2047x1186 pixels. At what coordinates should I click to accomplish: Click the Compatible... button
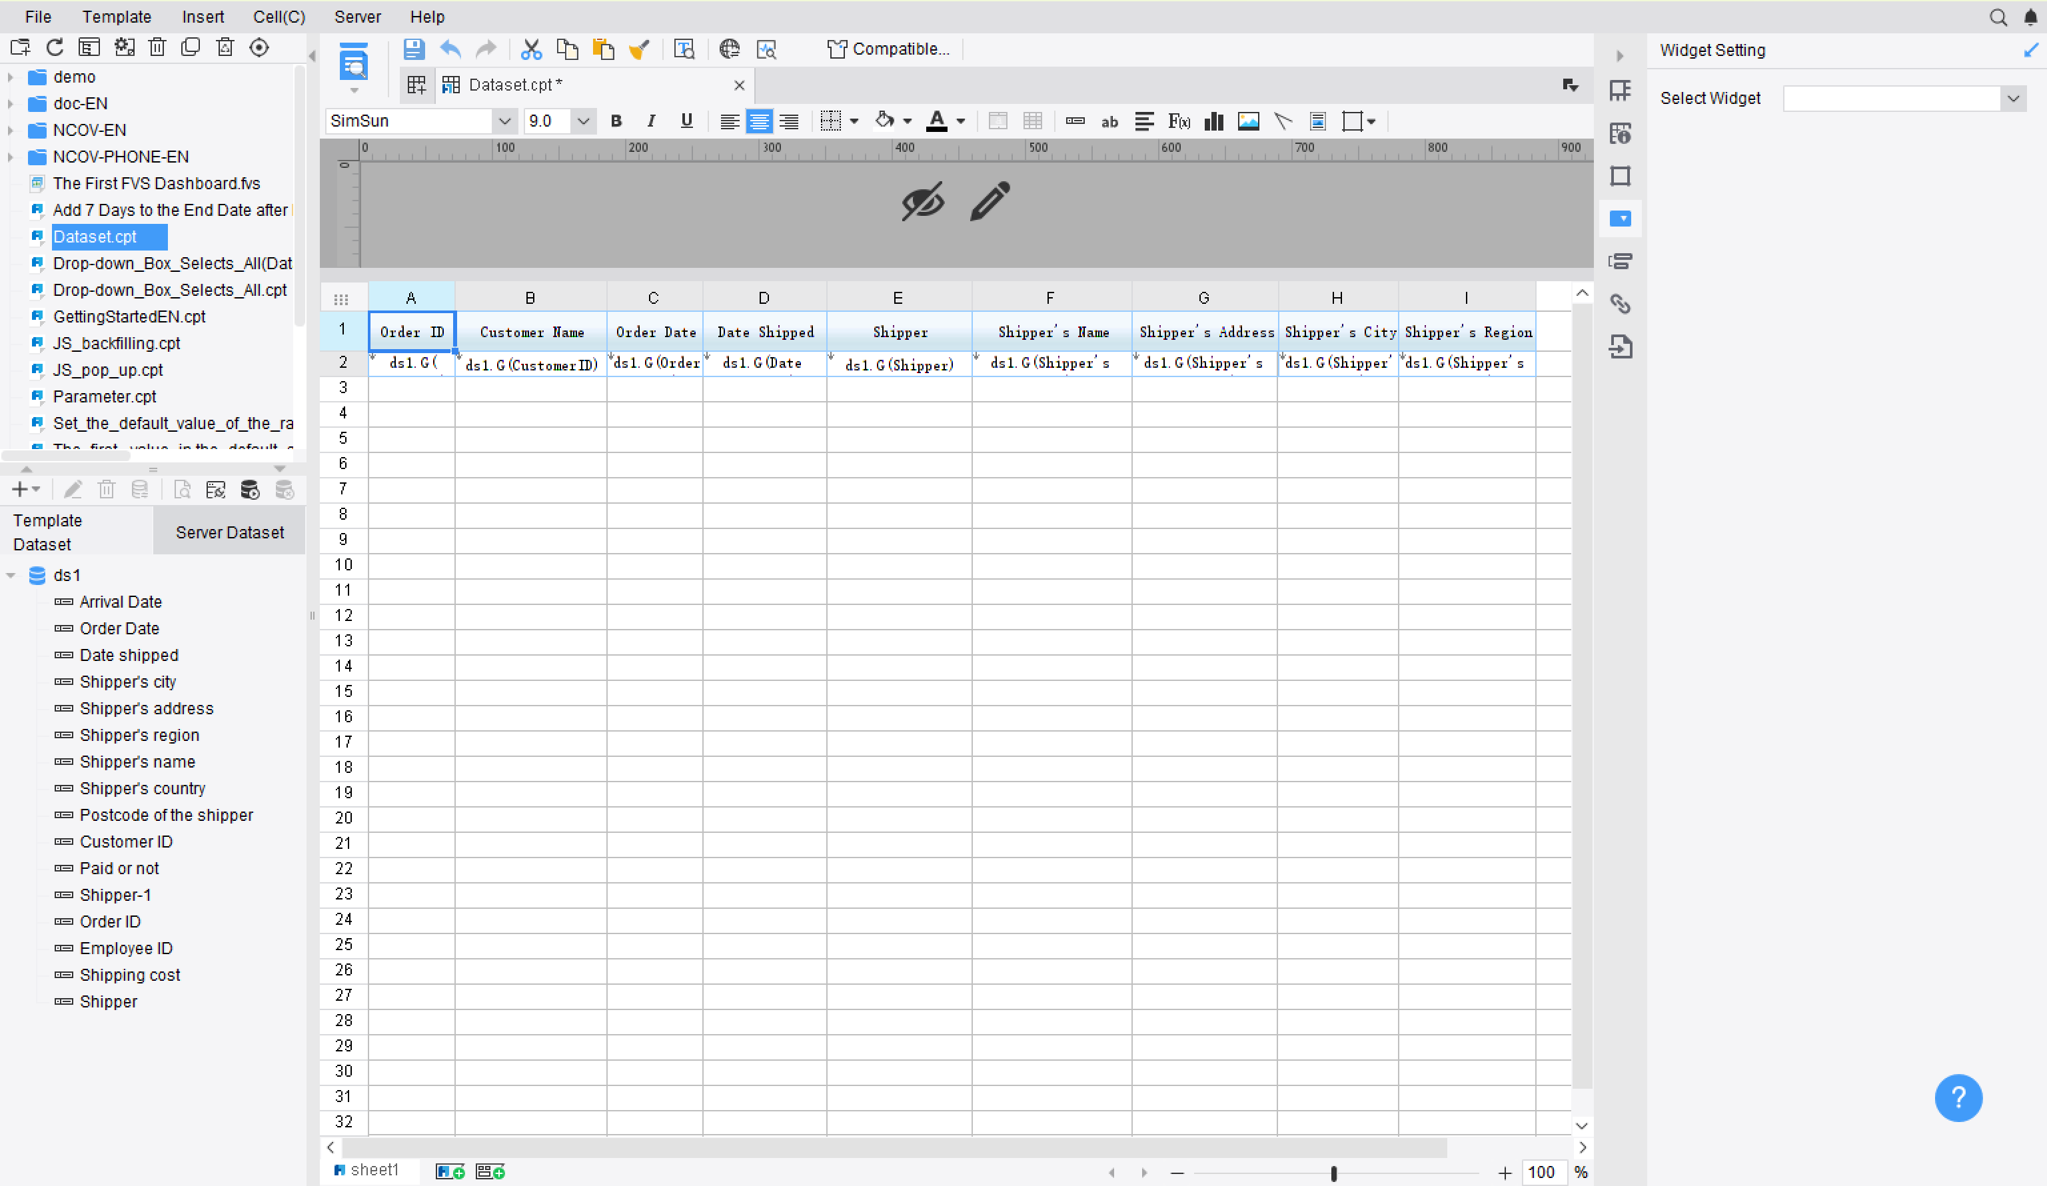click(x=889, y=49)
